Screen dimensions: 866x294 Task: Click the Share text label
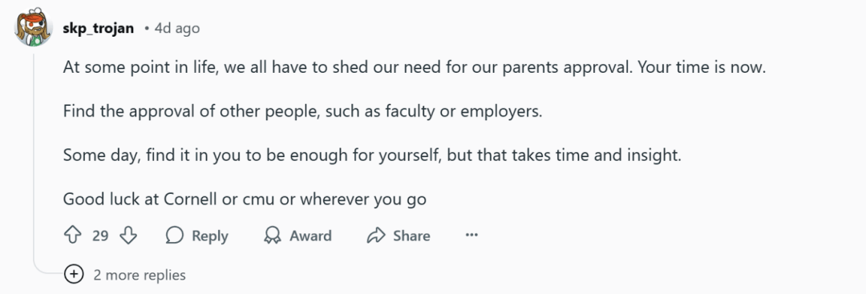[x=411, y=236]
